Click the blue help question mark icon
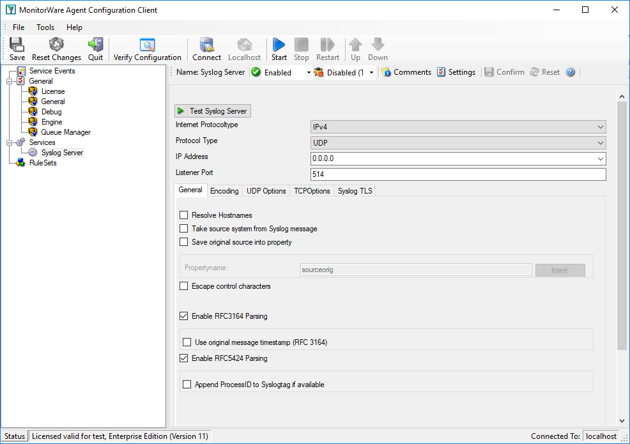Viewport: 630px width, 444px height. click(x=570, y=72)
